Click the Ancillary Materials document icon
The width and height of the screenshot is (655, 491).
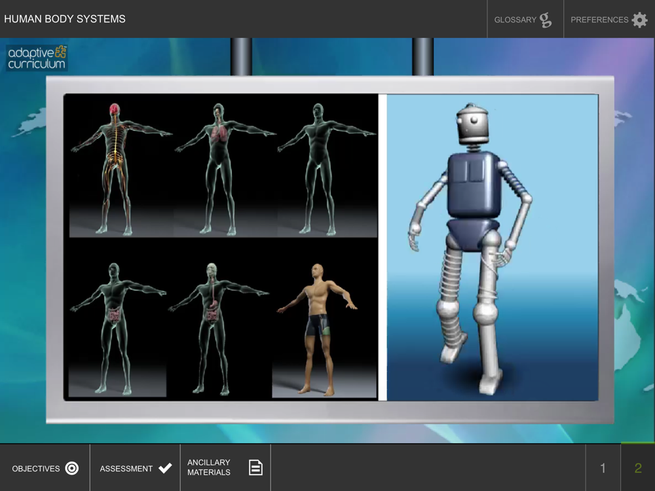pyautogui.click(x=255, y=467)
